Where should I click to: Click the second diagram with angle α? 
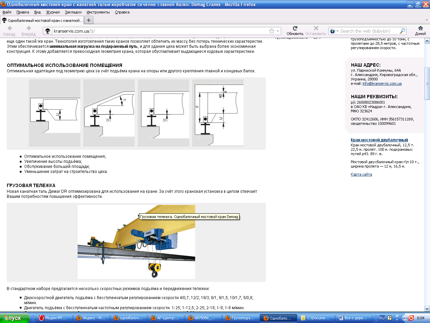tap(109, 113)
